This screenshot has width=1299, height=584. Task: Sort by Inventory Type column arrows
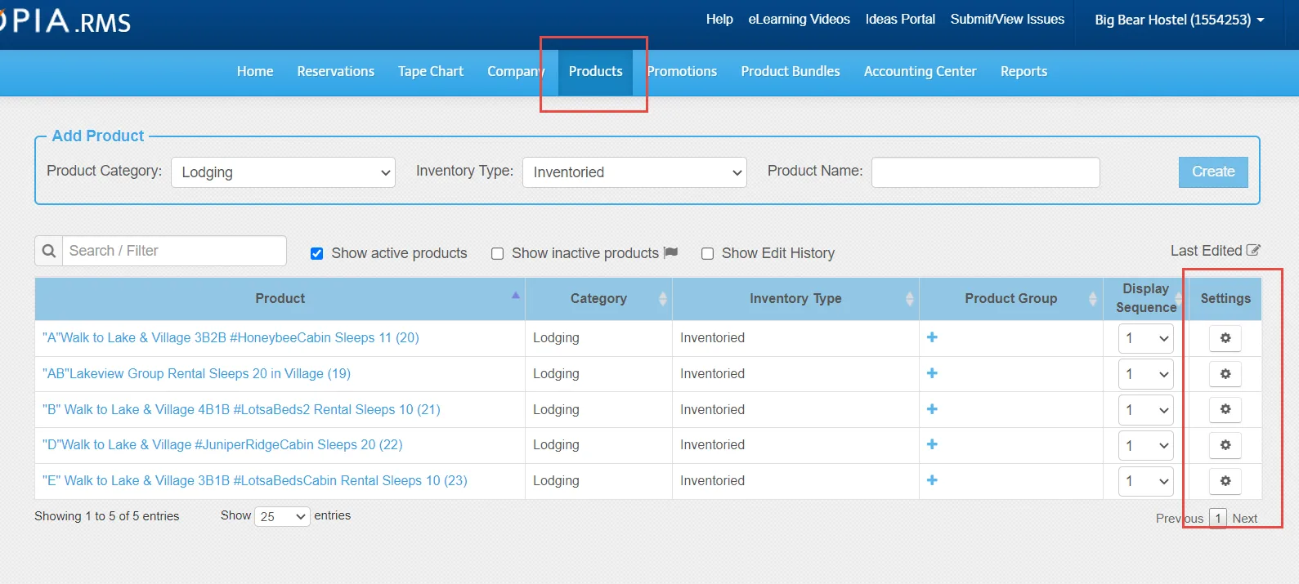pos(909,299)
